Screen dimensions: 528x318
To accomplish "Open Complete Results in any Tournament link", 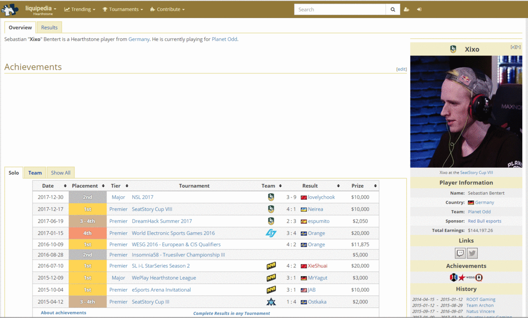I will 231,314.
